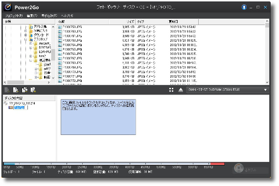Click the folder tree horizontal scrollbar thumb
279x186 pixels.
[16, 82]
